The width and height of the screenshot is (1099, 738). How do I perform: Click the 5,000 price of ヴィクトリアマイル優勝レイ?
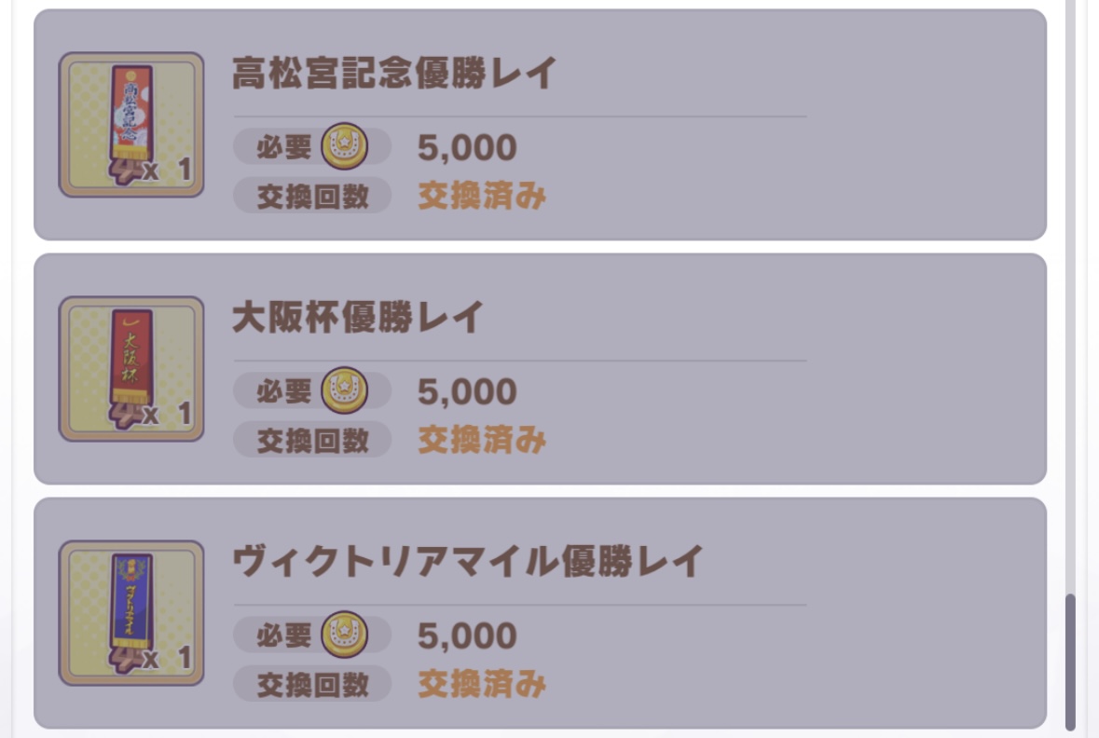click(x=467, y=635)
